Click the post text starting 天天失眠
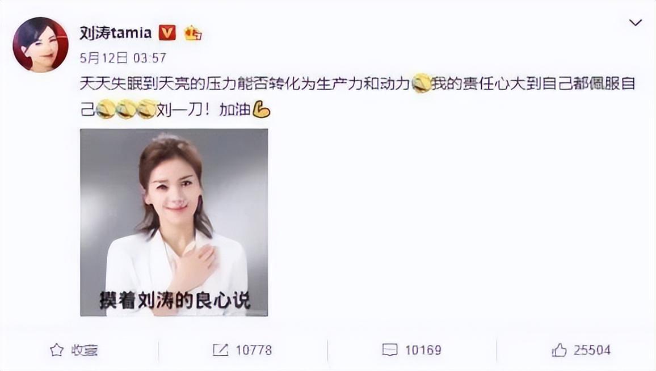The image size is (656, 371). click(x=358, y=96)
